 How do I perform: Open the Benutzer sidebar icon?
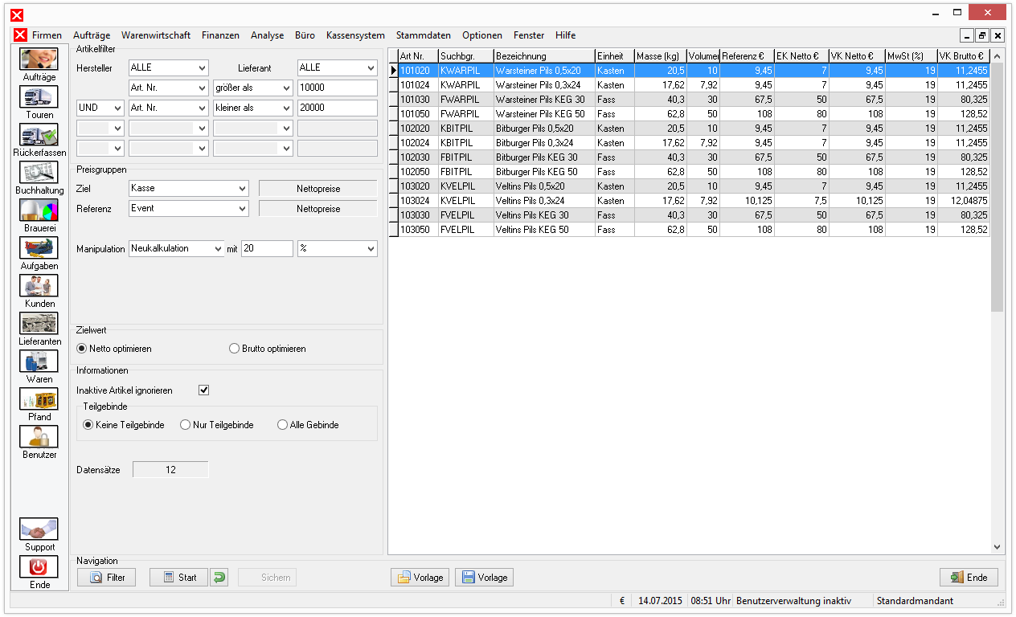click(x=39, y=437)
